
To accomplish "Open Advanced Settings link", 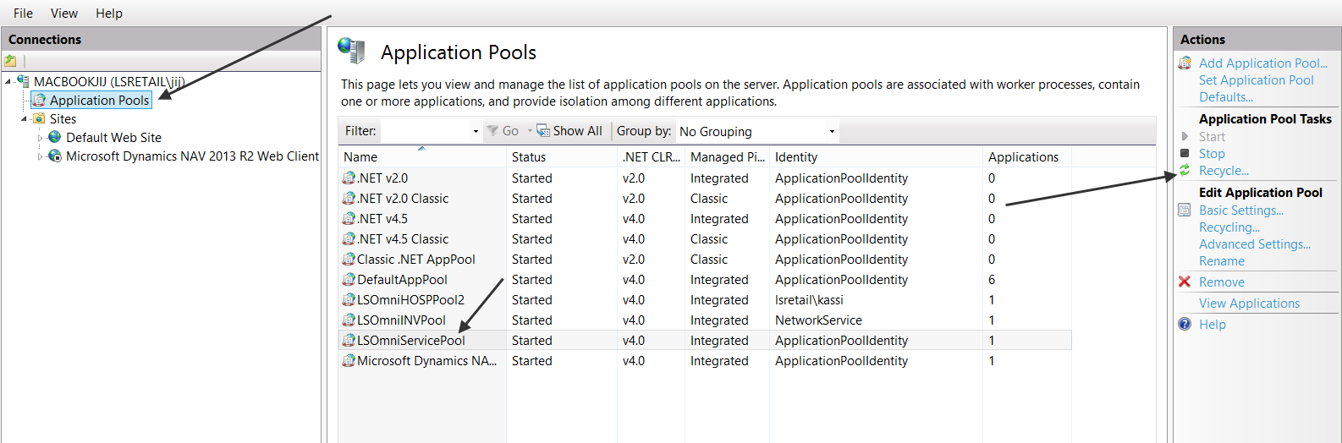I will point(1254,243).
